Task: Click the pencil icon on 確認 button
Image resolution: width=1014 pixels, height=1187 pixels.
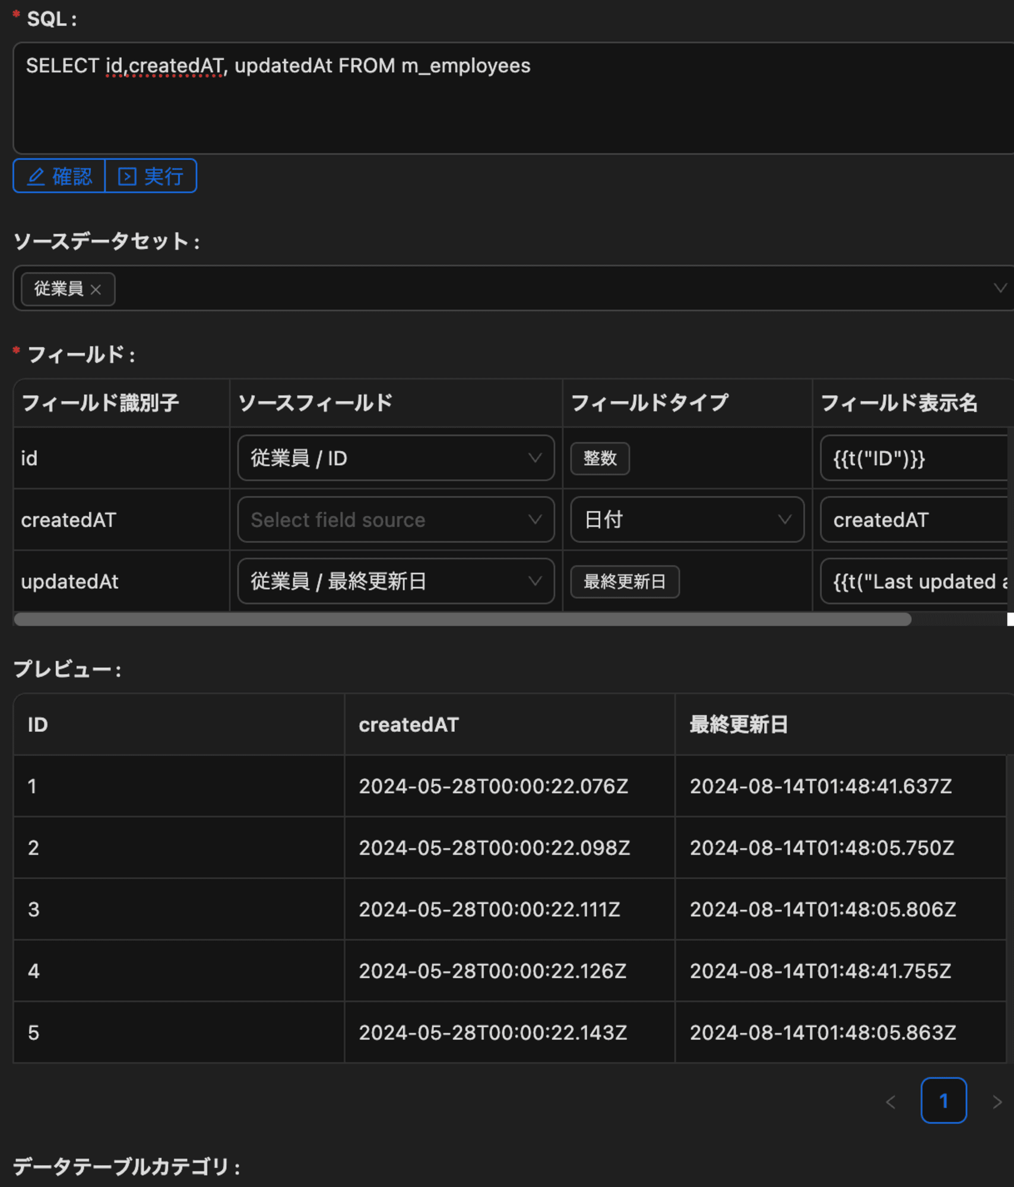Action: point(36,176)
